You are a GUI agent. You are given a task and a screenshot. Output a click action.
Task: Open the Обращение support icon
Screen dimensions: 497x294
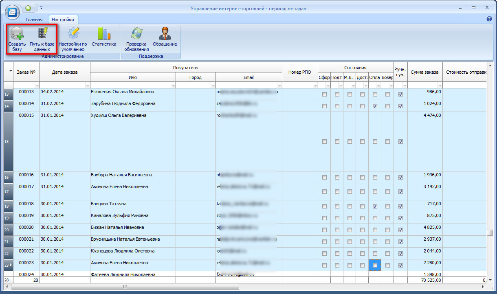(165, 34)
